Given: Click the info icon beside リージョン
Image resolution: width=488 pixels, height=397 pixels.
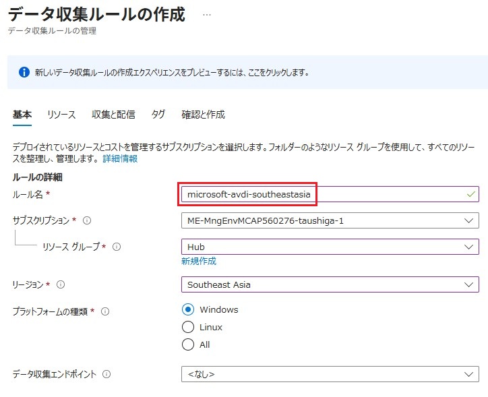Looking at the screenshot, I should (x=61, y=284).
